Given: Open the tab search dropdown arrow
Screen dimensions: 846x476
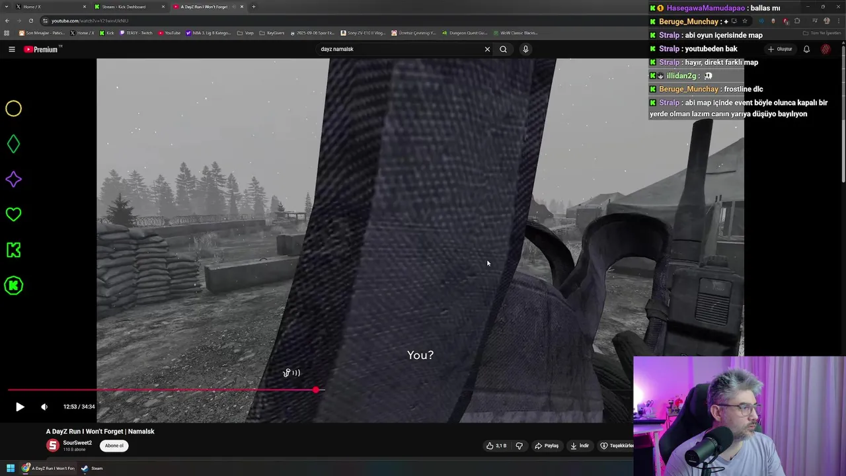Looking at the screenshot, I should pos(6,7).
